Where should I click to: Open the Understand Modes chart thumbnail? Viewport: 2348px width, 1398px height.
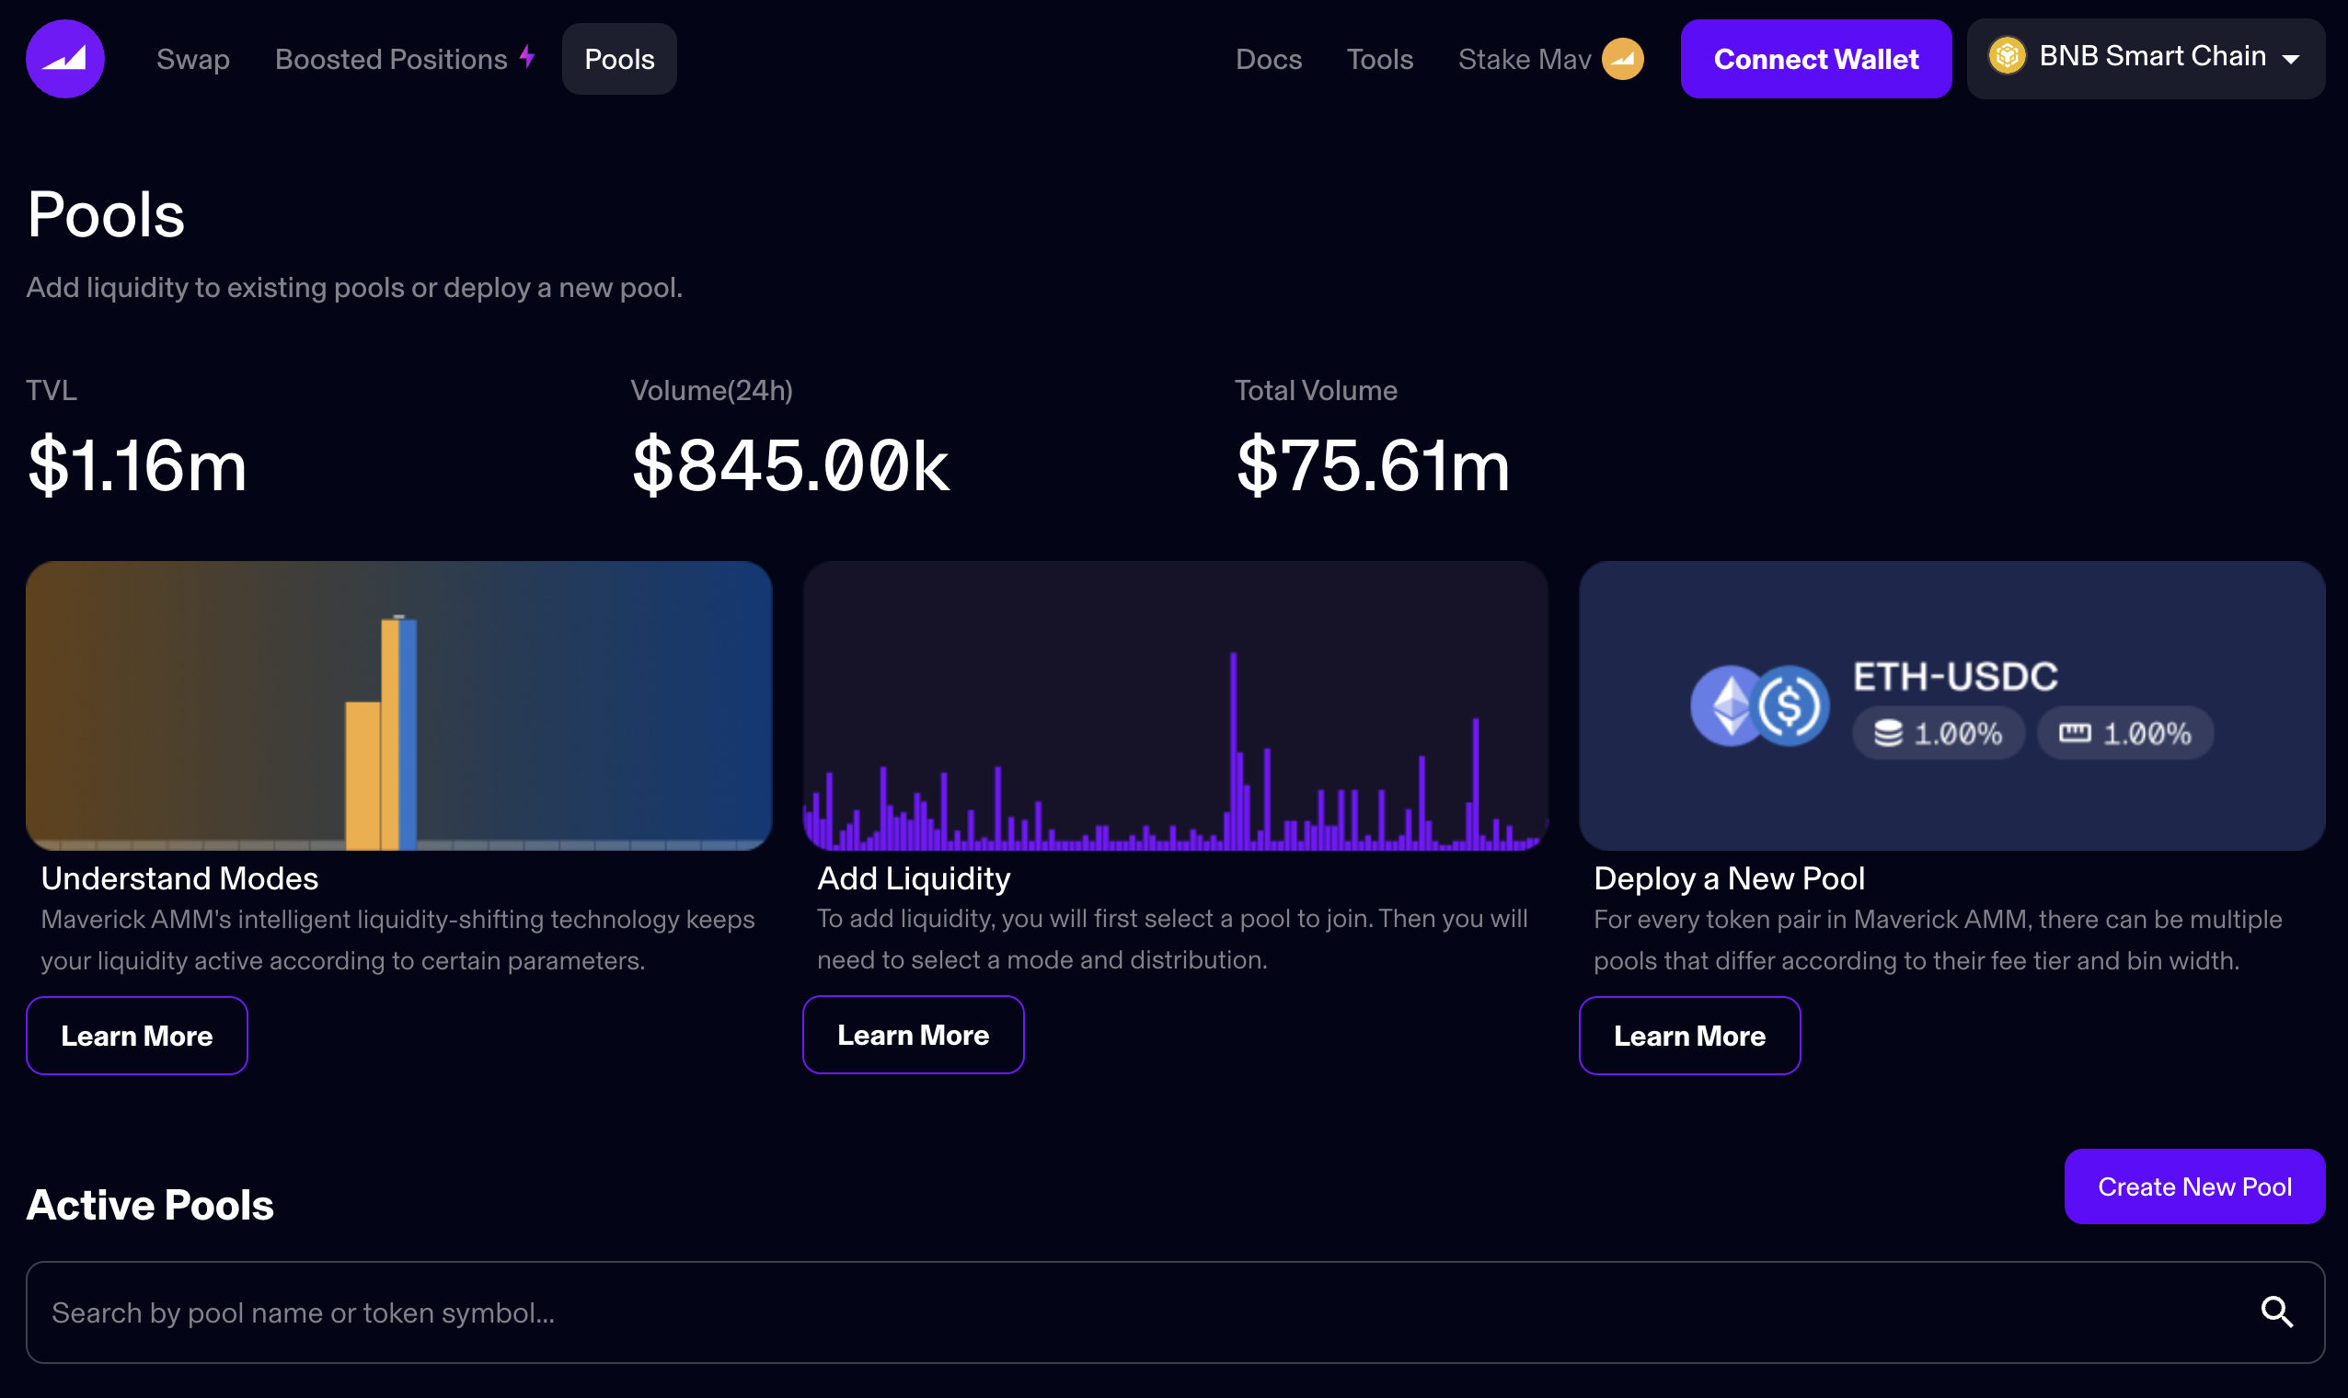click(x=398, y=705)
